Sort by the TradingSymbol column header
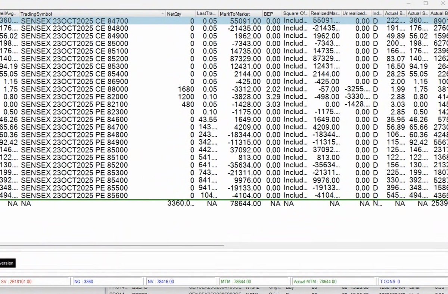 (x=92, y=13)
